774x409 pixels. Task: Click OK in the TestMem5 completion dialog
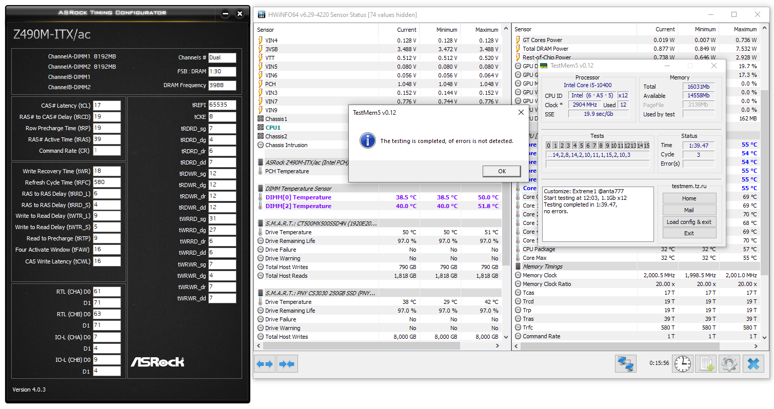coord(502,171)
